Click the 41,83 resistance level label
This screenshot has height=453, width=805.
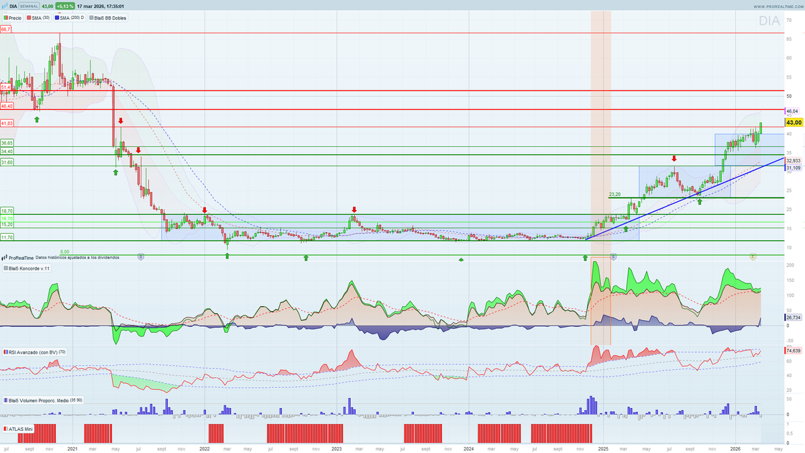pos(7,123)
